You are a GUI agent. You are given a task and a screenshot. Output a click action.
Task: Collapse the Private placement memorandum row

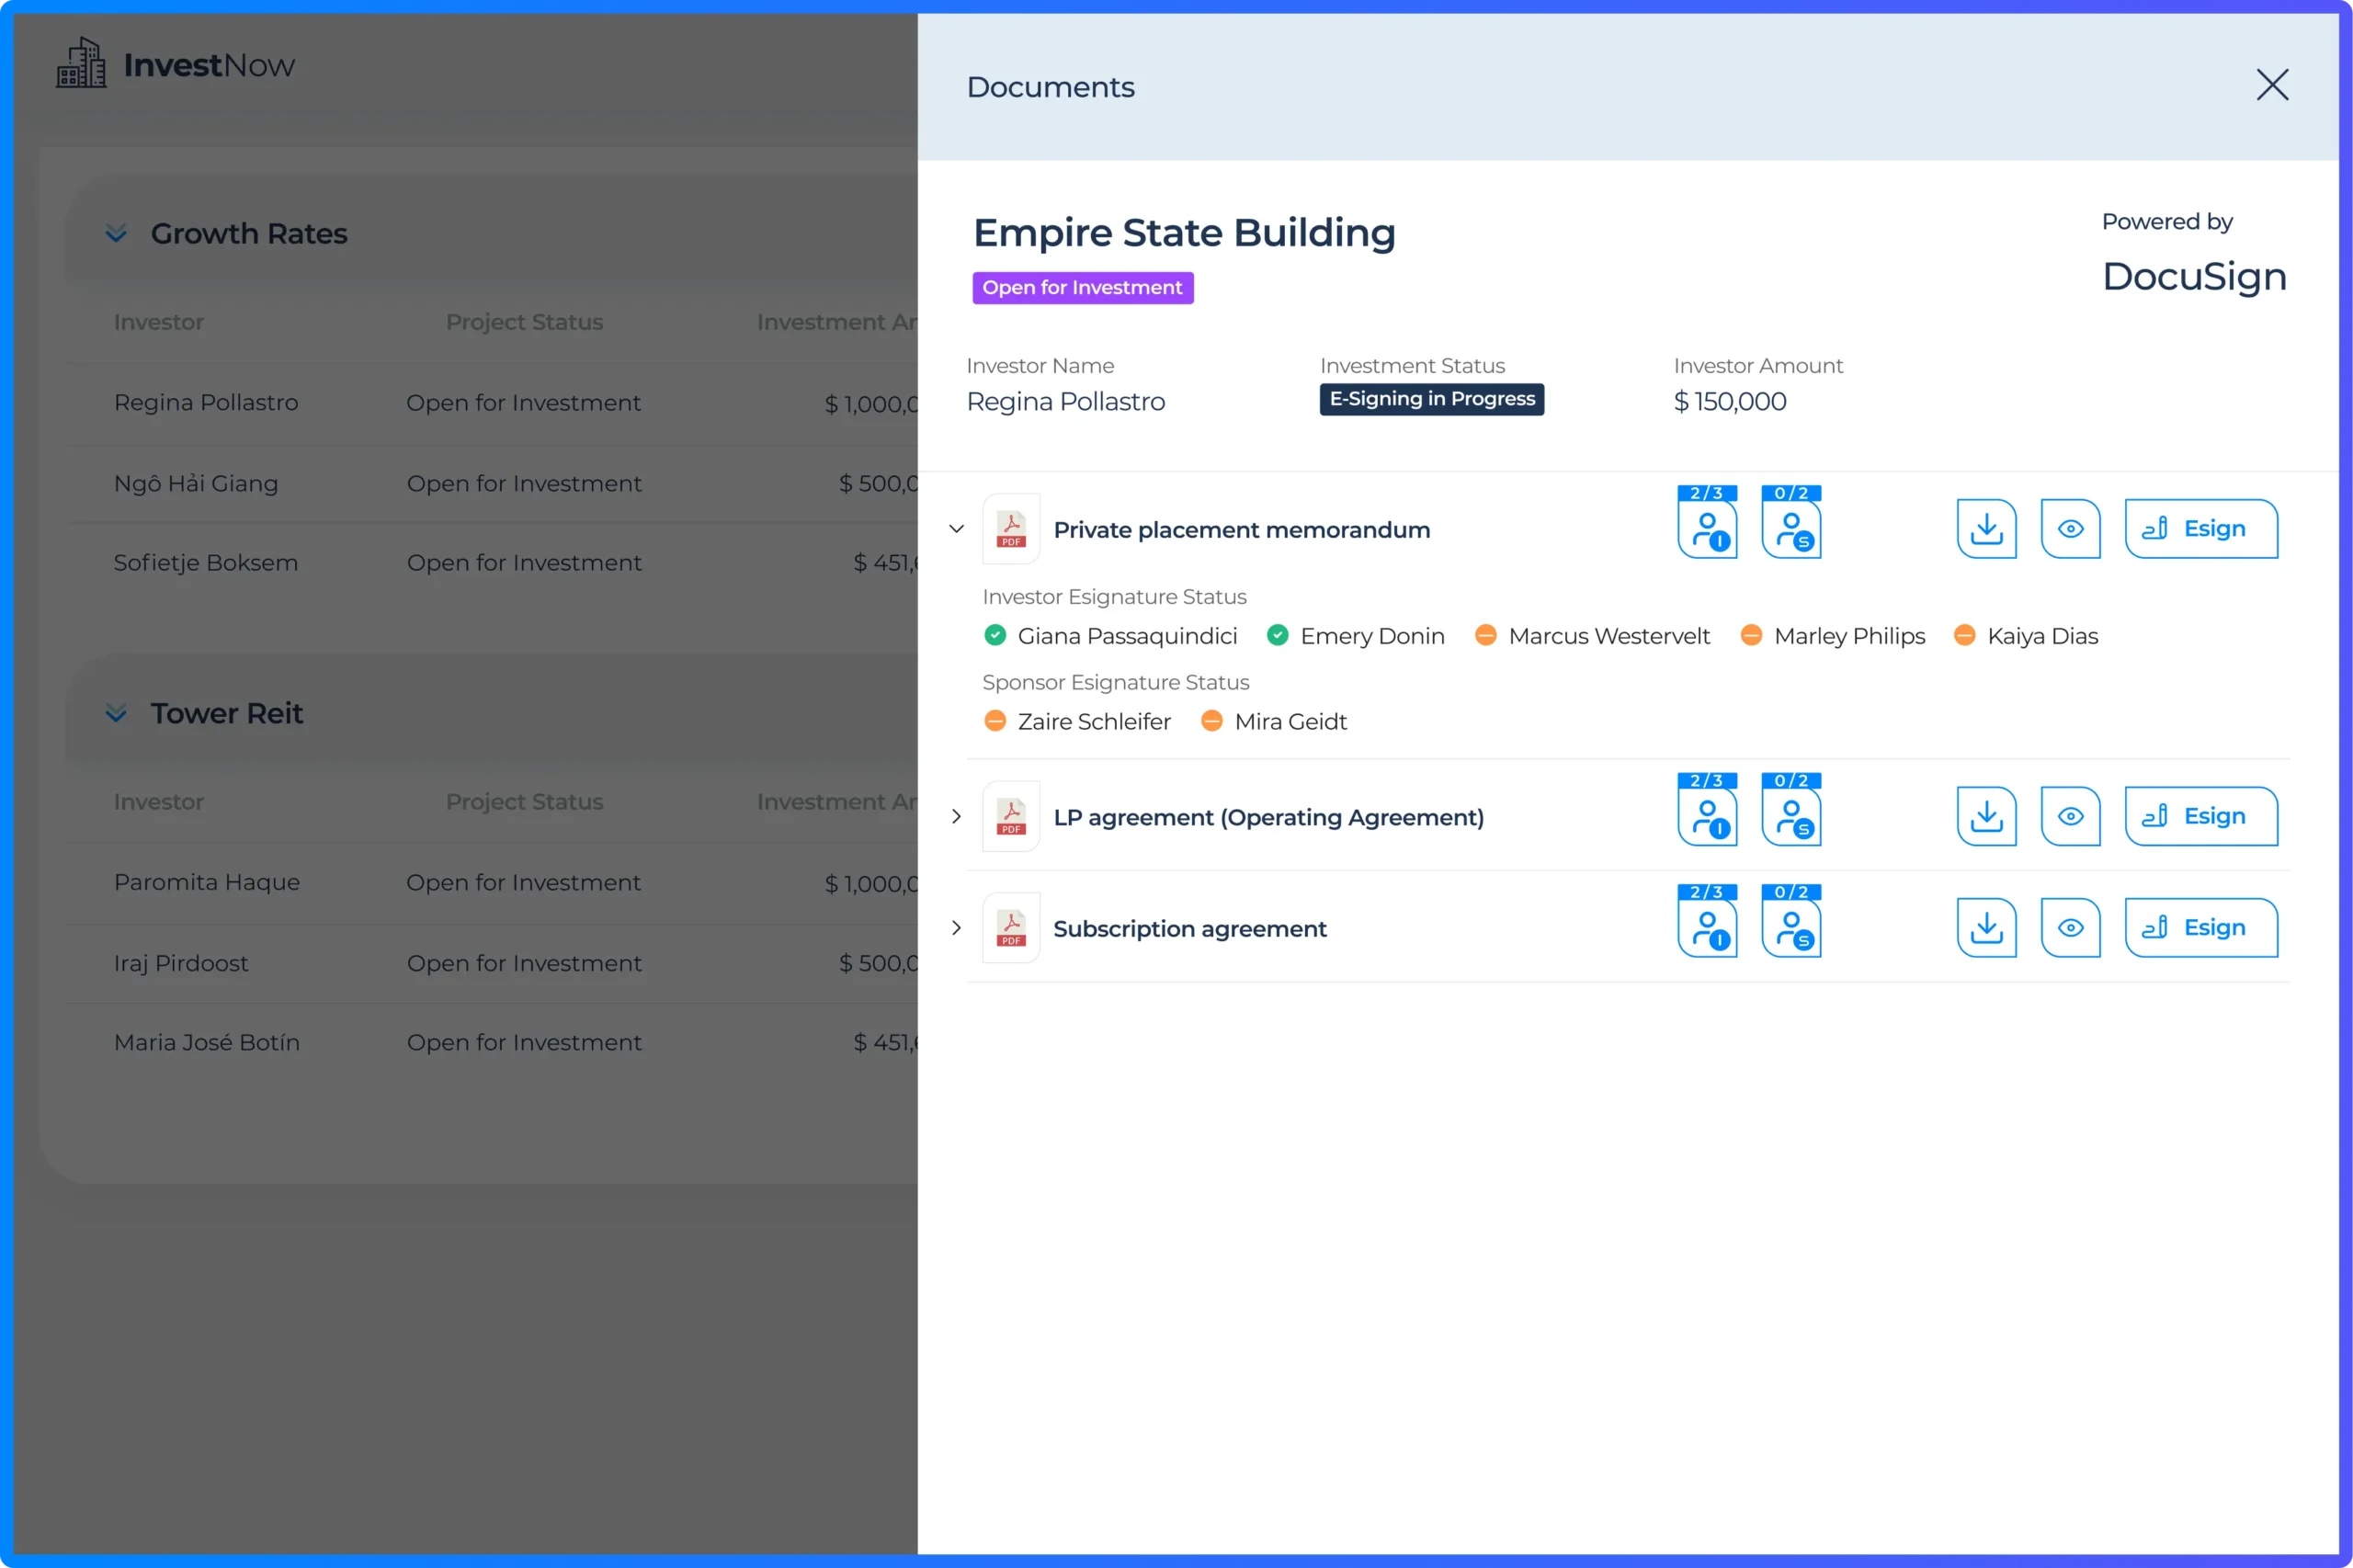956,529
